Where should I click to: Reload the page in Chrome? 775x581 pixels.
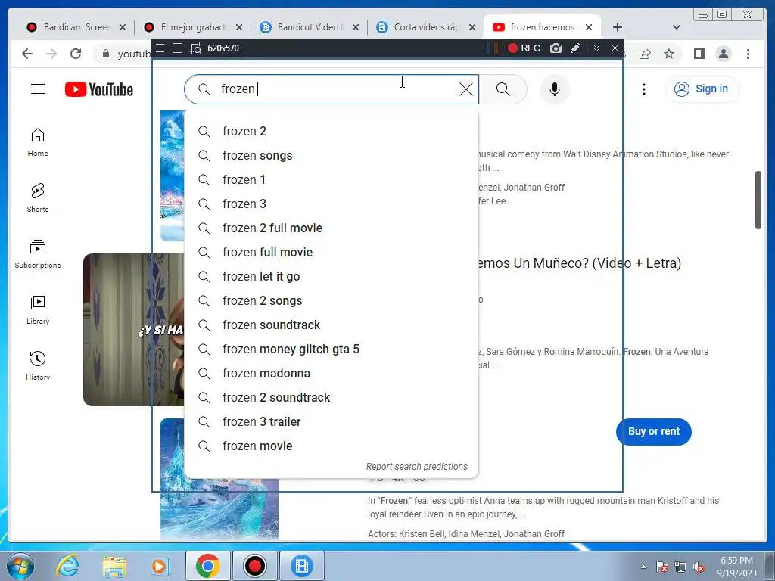click(x=76, y=54)
